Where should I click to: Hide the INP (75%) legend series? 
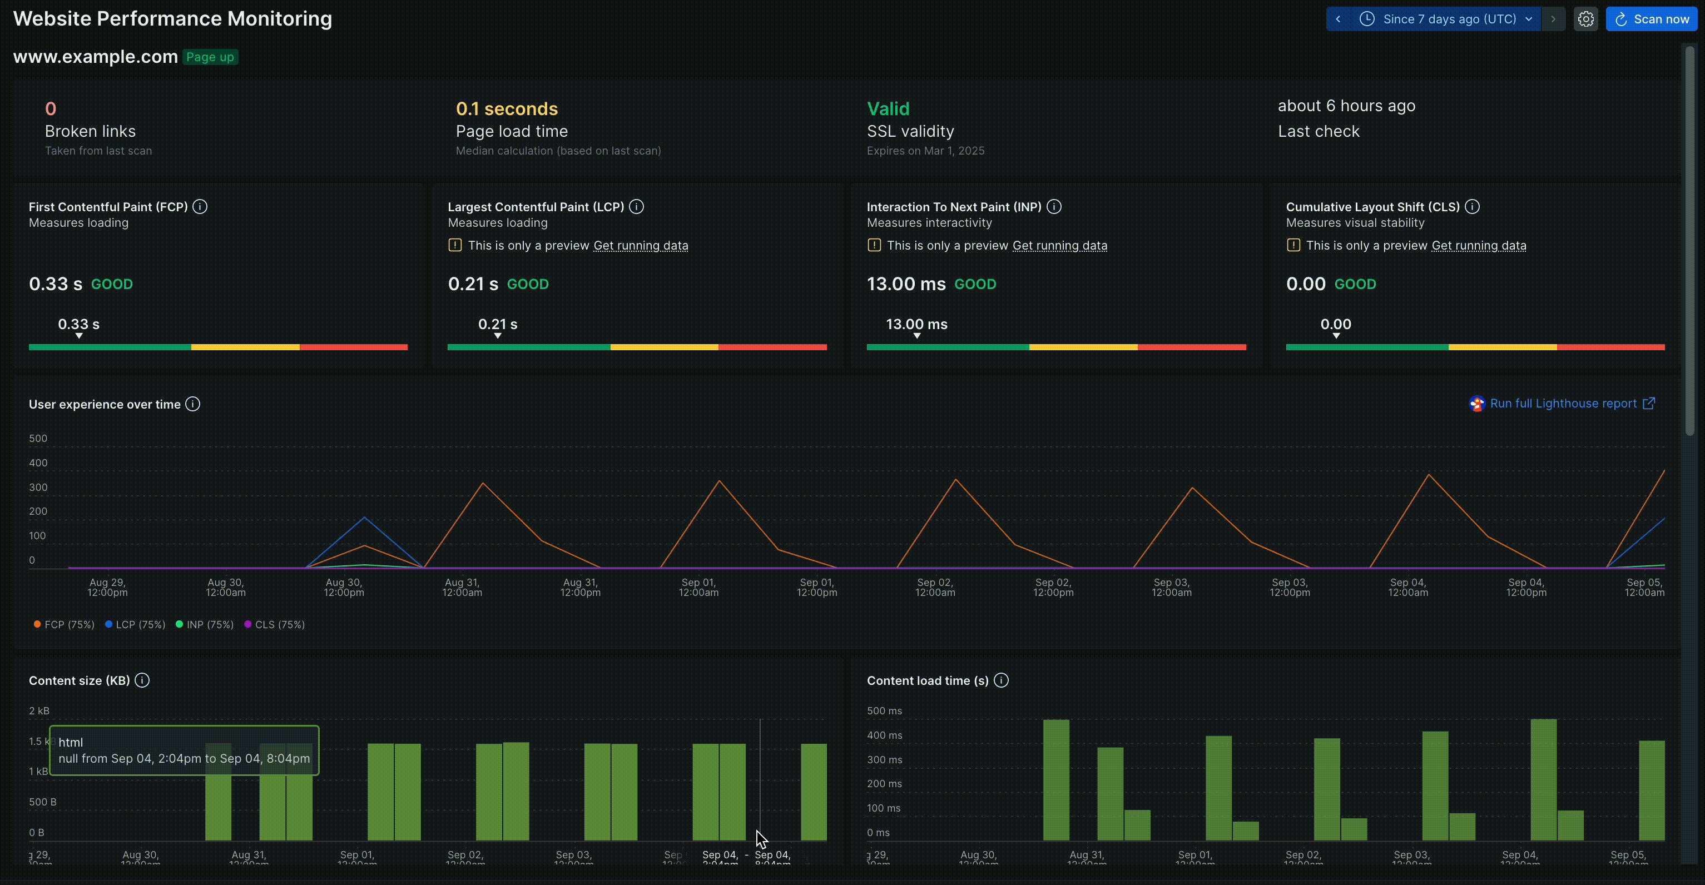click(205, 624)
